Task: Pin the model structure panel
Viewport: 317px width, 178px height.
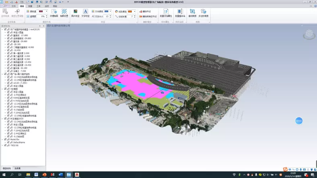Action: click(x=40, y=26)
